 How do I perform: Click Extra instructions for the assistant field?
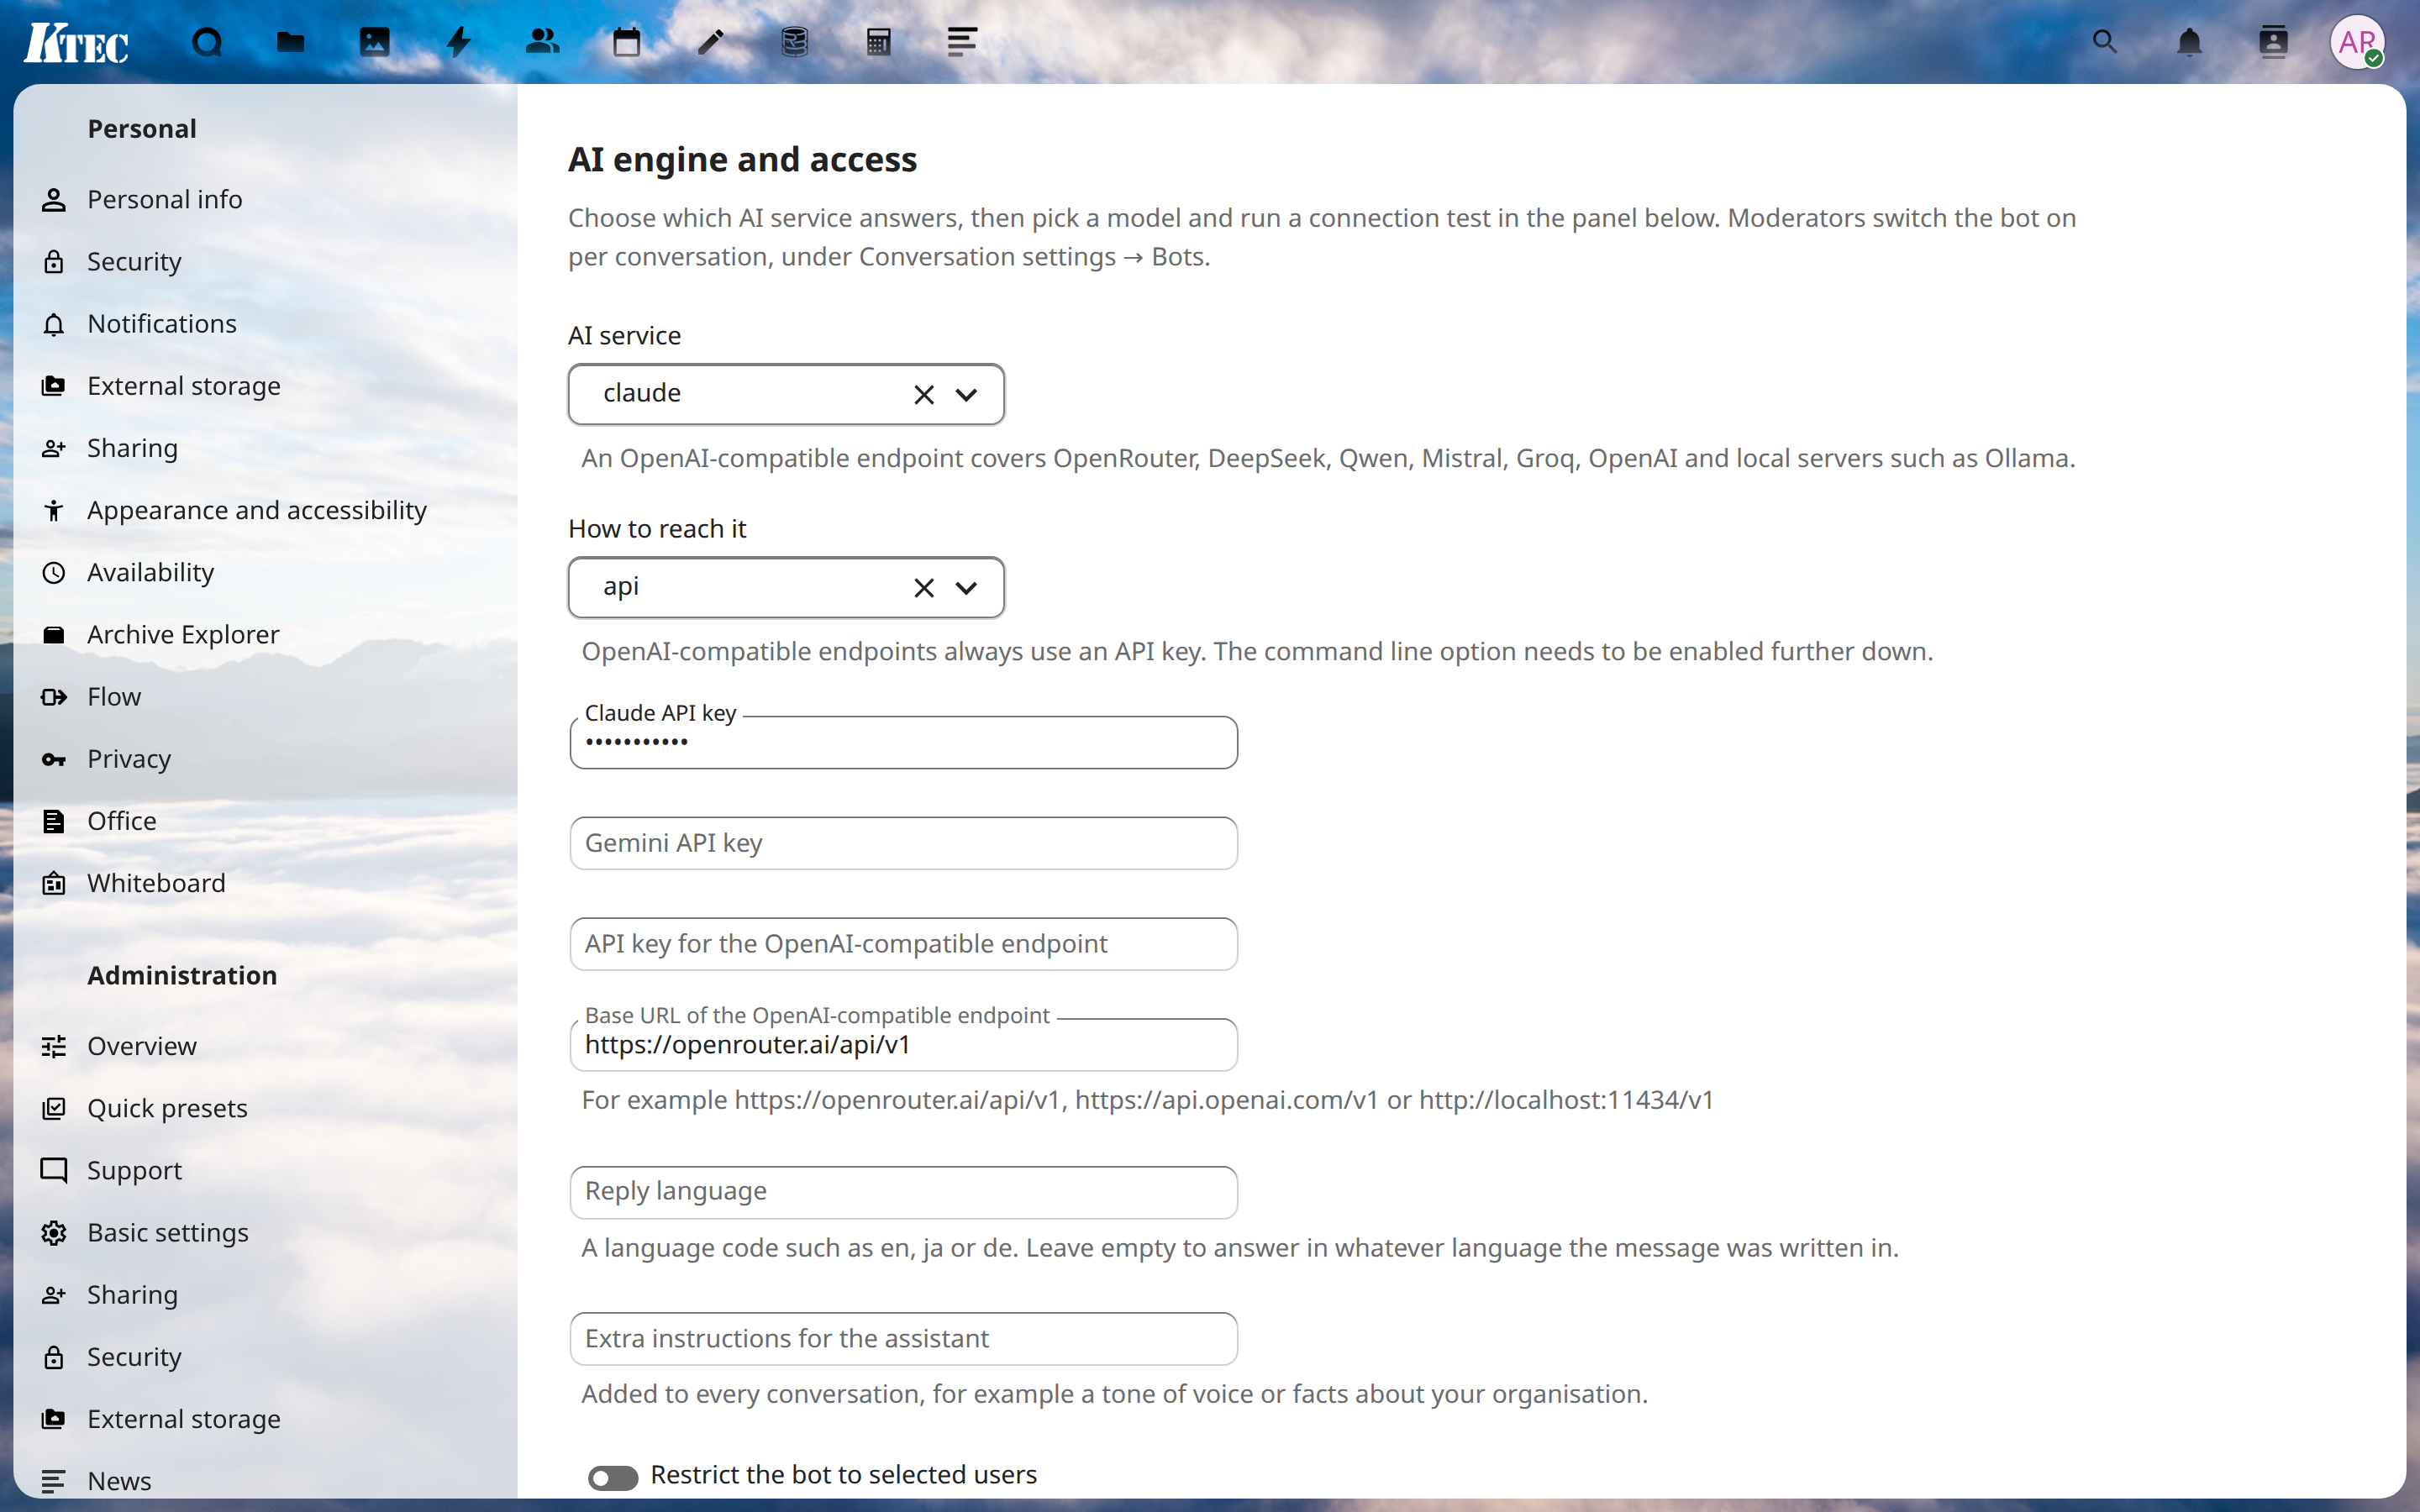(903, 1339)
